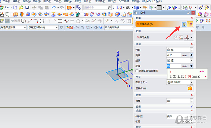Collapse the 拔模 section
This screenshot has width=211, height=128.
[x=192, y=95]
